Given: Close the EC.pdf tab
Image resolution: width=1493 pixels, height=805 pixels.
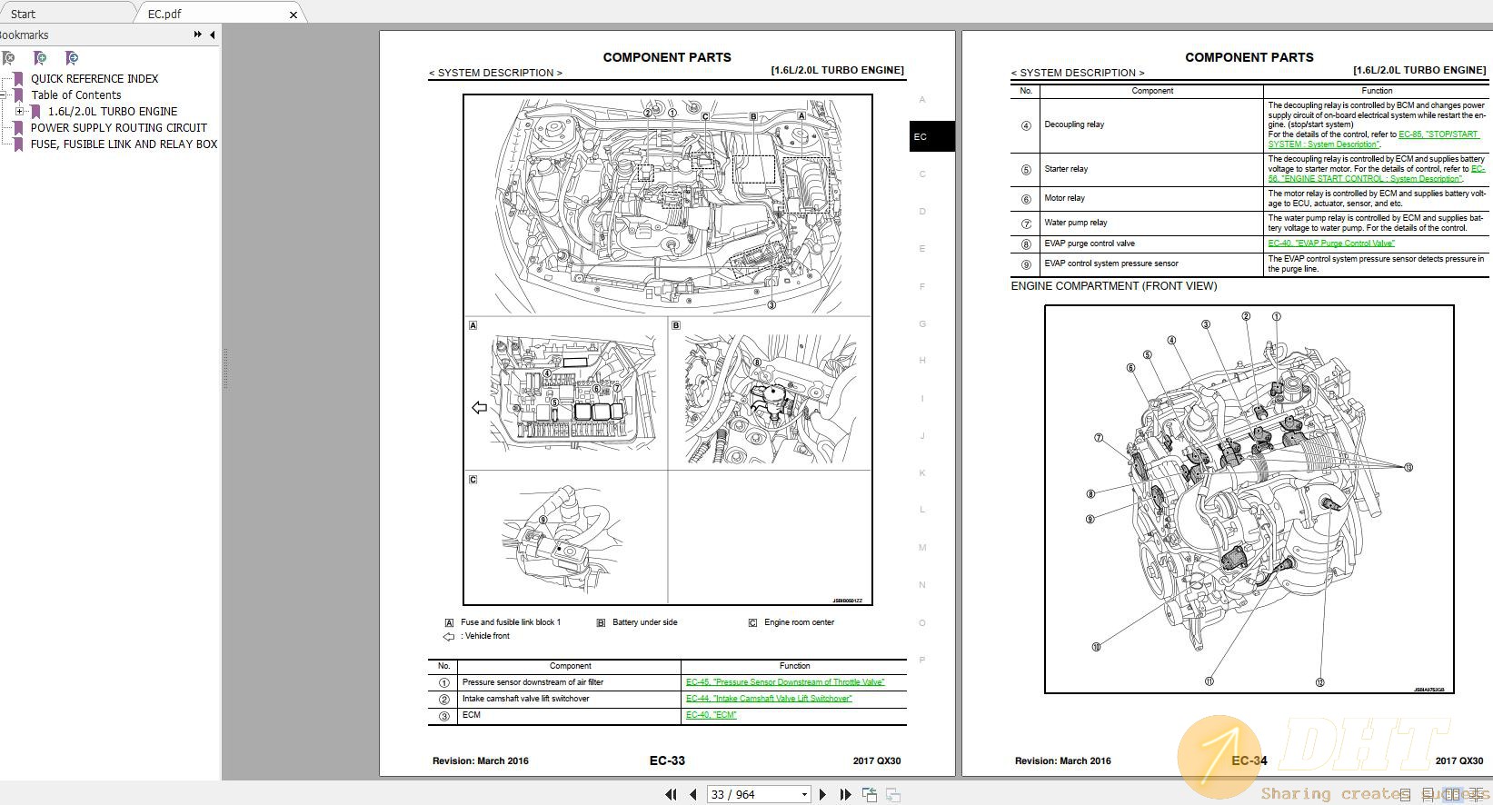Looking at the screenshot, I should pyautogui.click(x=293, y=15).
